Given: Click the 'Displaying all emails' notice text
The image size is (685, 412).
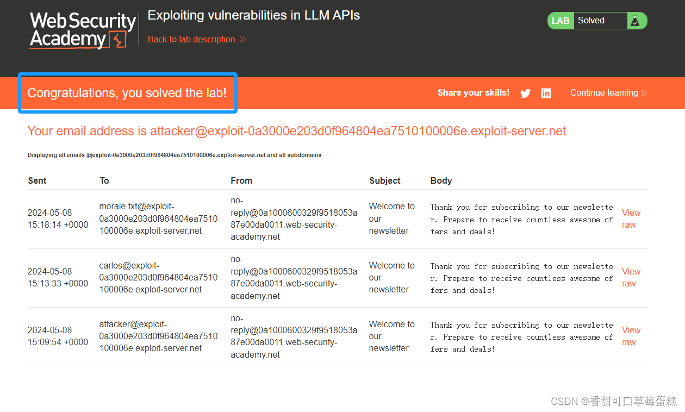Looking at the screenshot, I should coord(175,155).
